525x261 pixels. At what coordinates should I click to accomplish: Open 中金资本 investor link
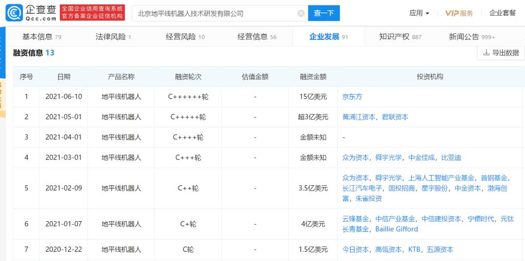click(x=468, y=188)
